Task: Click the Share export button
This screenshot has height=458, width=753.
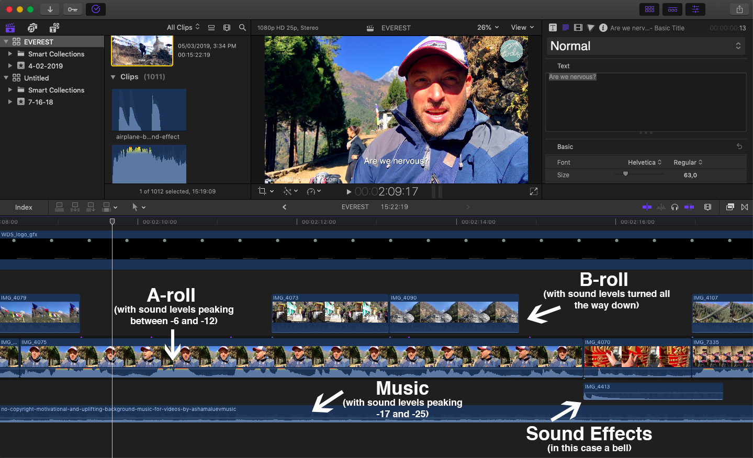Action: [739, 9]
